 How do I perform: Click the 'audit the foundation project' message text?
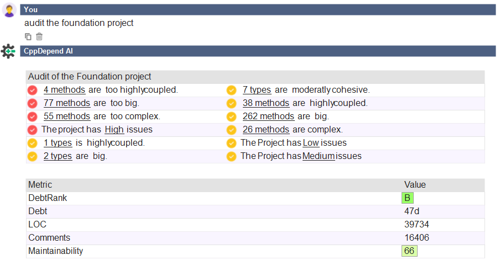[79, 23]
